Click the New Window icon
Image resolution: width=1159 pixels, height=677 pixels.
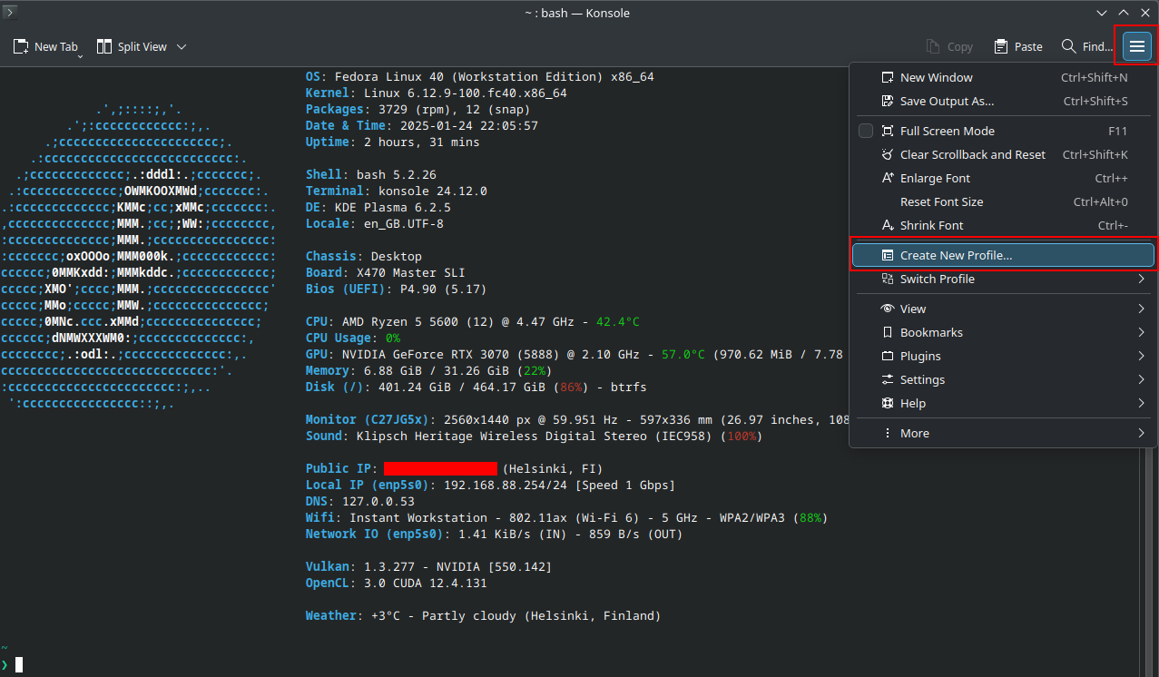888,77
